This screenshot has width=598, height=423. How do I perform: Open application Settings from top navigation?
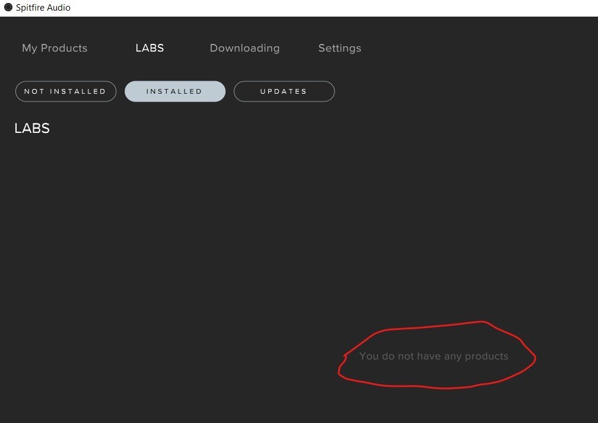[x=339, y=49]
